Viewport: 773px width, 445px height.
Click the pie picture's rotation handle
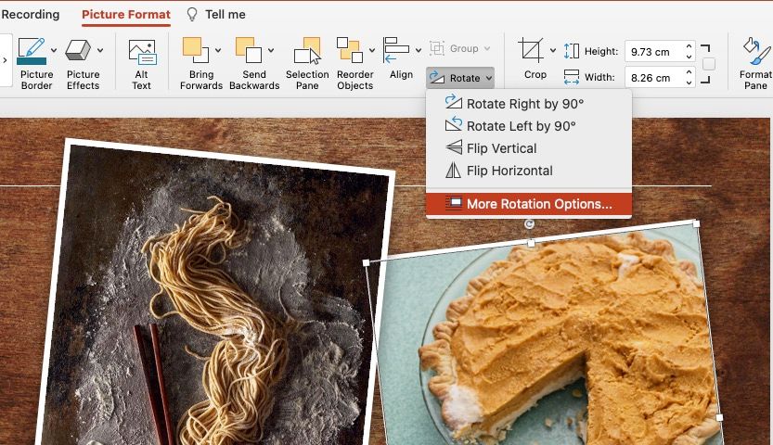click(529, 224)
